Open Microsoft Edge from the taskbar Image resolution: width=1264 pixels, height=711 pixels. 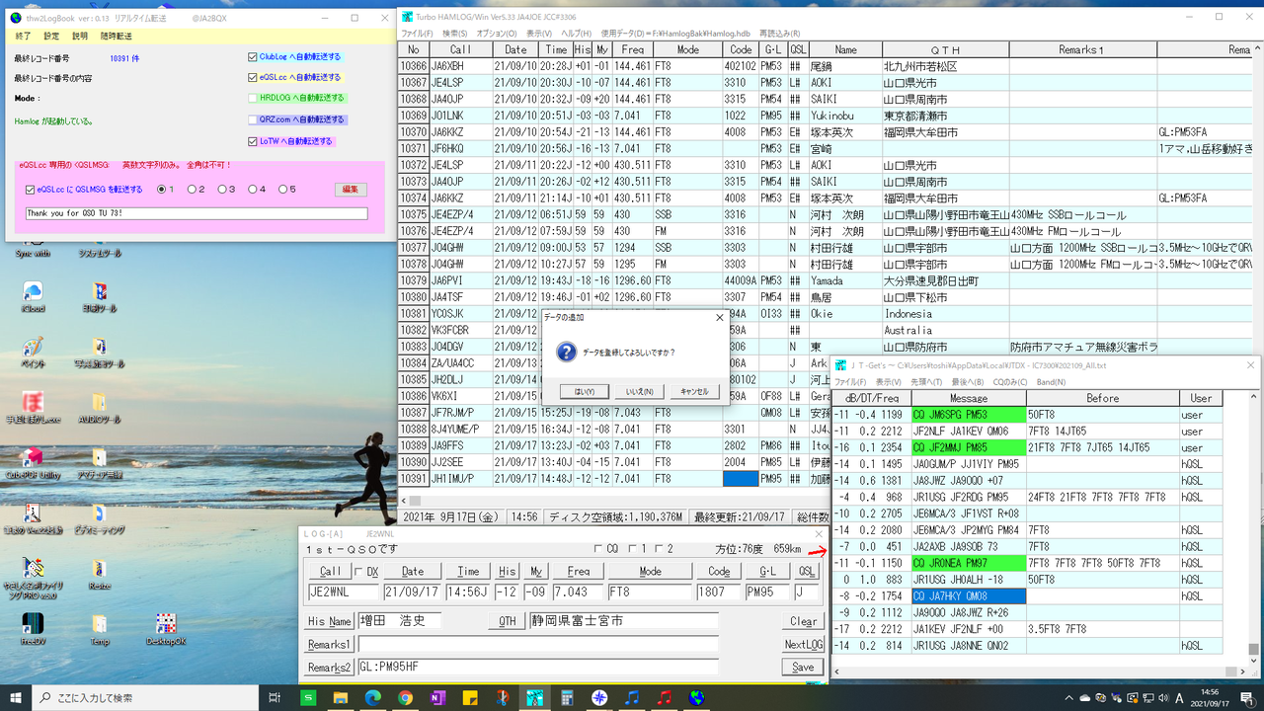[x=372, y=698]
